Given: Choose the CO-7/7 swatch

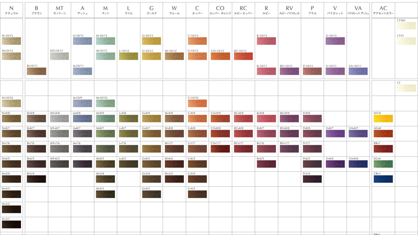Looking at the screenshot, I should pos(220,149).
